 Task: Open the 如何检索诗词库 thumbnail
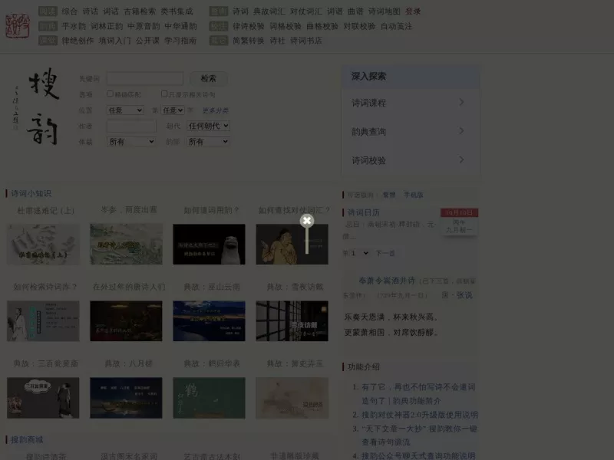[43, 321]
